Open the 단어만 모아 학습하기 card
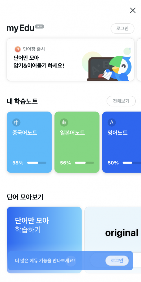Image resolution: width=141 pixels, height=282 pixels. tap(44, 240)
